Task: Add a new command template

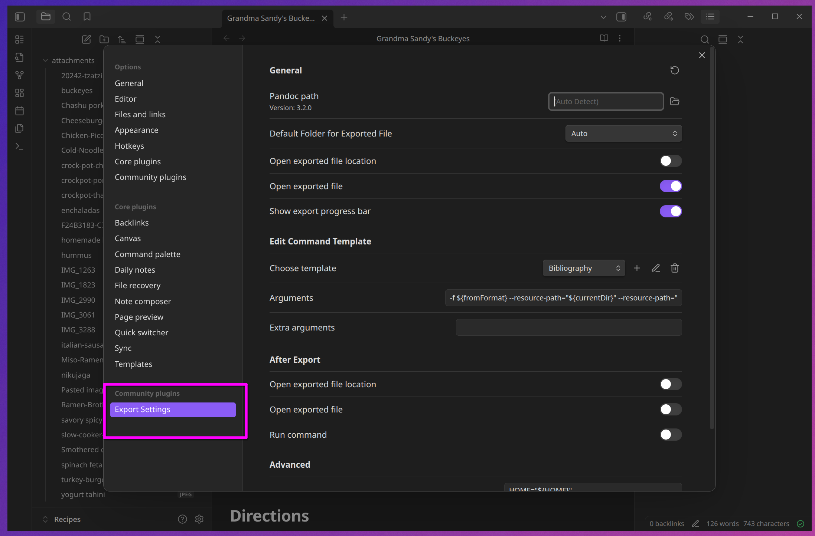Action: (637, 268)
